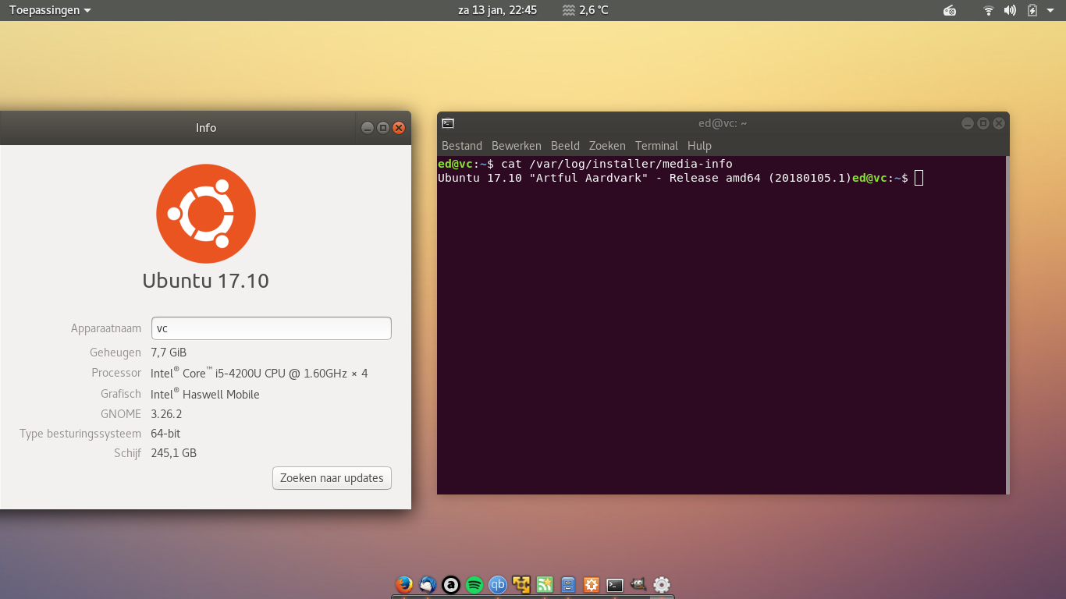The width and height of the screenshot is (1066, 599).
Task: Minimize the Info window
Action: (367, 128)
